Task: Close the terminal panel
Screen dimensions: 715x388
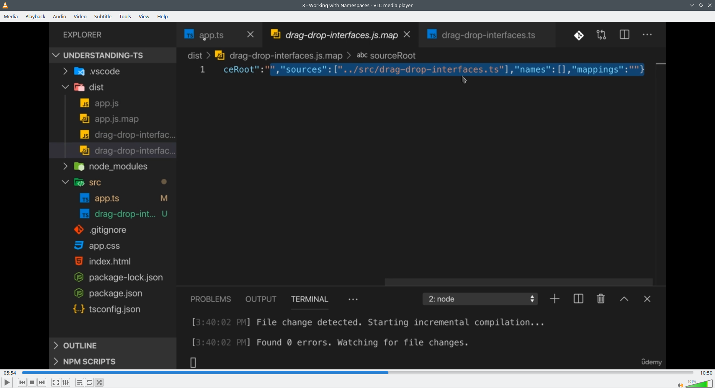Action: tap(647, 299)
